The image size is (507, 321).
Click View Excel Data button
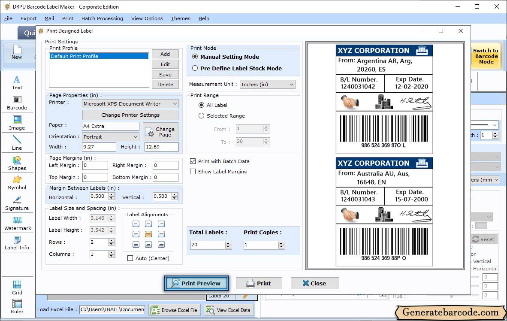pos(229,310)
